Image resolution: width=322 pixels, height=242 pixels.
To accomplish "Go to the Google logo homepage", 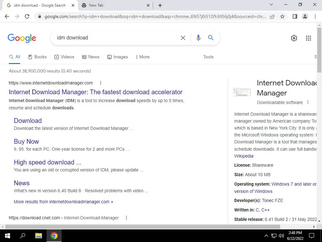I will pyautogui.click(x=22, y=38).
